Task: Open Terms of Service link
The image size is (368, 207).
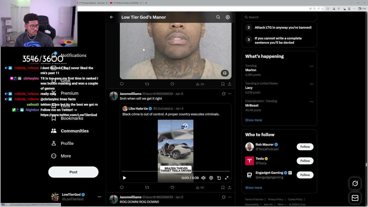Action: [254, 200]
